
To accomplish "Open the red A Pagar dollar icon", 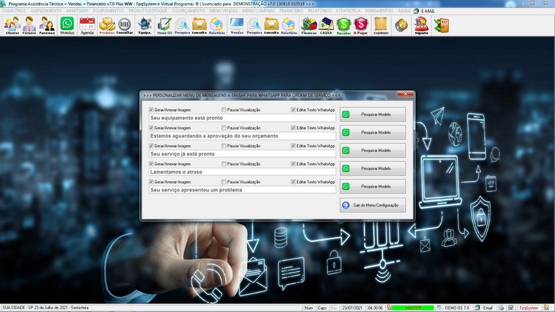I will (361, 26).
